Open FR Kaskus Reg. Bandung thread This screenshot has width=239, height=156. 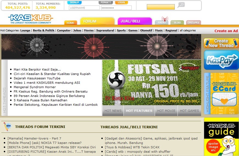pyautogui.click(x=50, y=92)
